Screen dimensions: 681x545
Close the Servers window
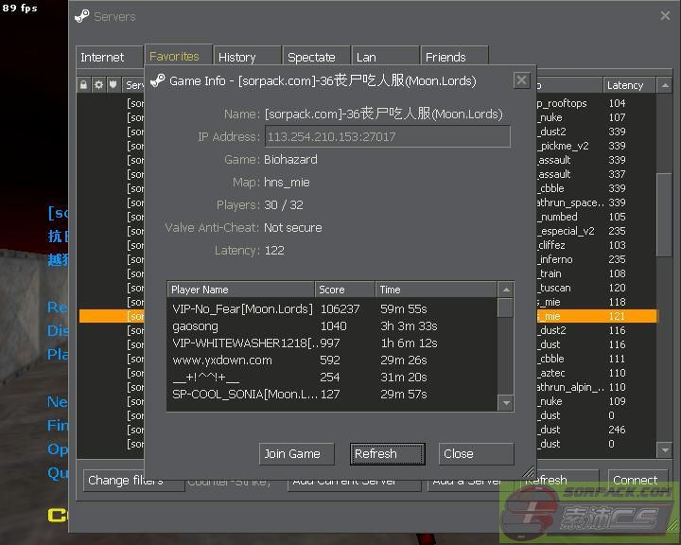click(664, 16)
